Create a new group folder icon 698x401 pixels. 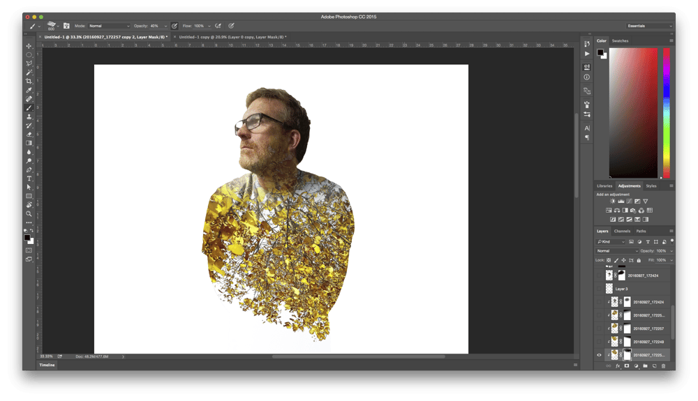(645, 366)
